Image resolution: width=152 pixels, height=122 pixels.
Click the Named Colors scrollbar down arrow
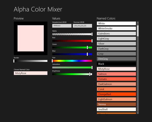coord(138,112)
